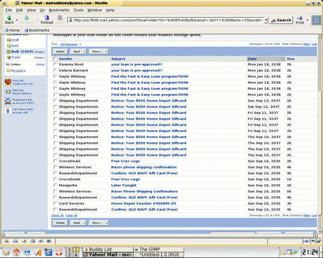The width and height of the screenshot is (323, 258).
Task: Open the Draft mail folder
Action: (x=13, y=40)
